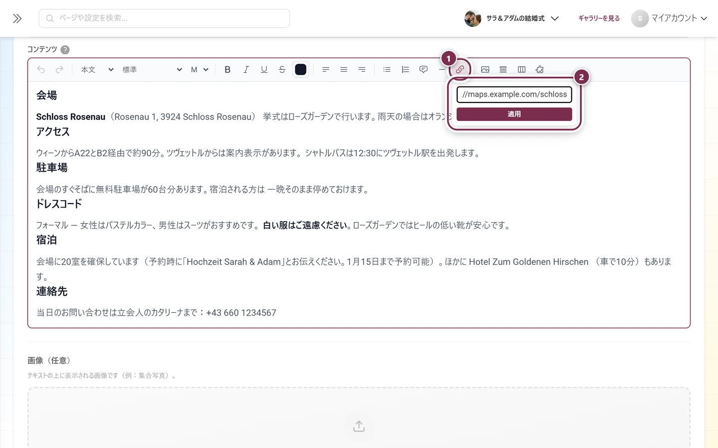The image size is (718, 448).
Task: Align text to the right
Action: point(362,70)
